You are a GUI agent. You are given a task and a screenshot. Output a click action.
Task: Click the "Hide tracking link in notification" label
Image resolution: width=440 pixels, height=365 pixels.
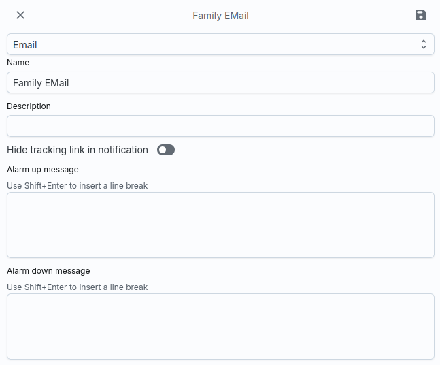(x=78, y=150)
